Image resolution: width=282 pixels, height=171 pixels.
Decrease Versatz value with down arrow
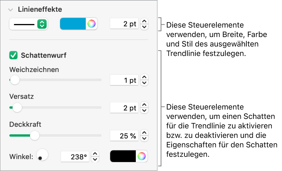pos(145,111)
